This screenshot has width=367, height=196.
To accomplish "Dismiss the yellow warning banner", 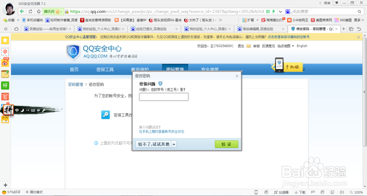I will (x=358, y=37).
